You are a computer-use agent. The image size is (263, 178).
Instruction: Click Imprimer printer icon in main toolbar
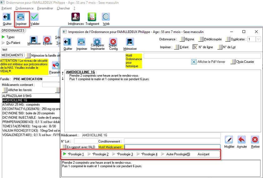tap(21, 17)
